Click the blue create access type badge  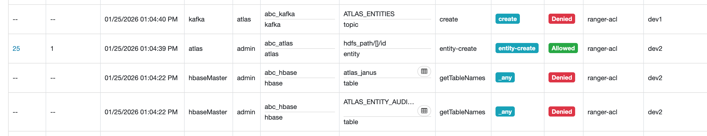507,19
